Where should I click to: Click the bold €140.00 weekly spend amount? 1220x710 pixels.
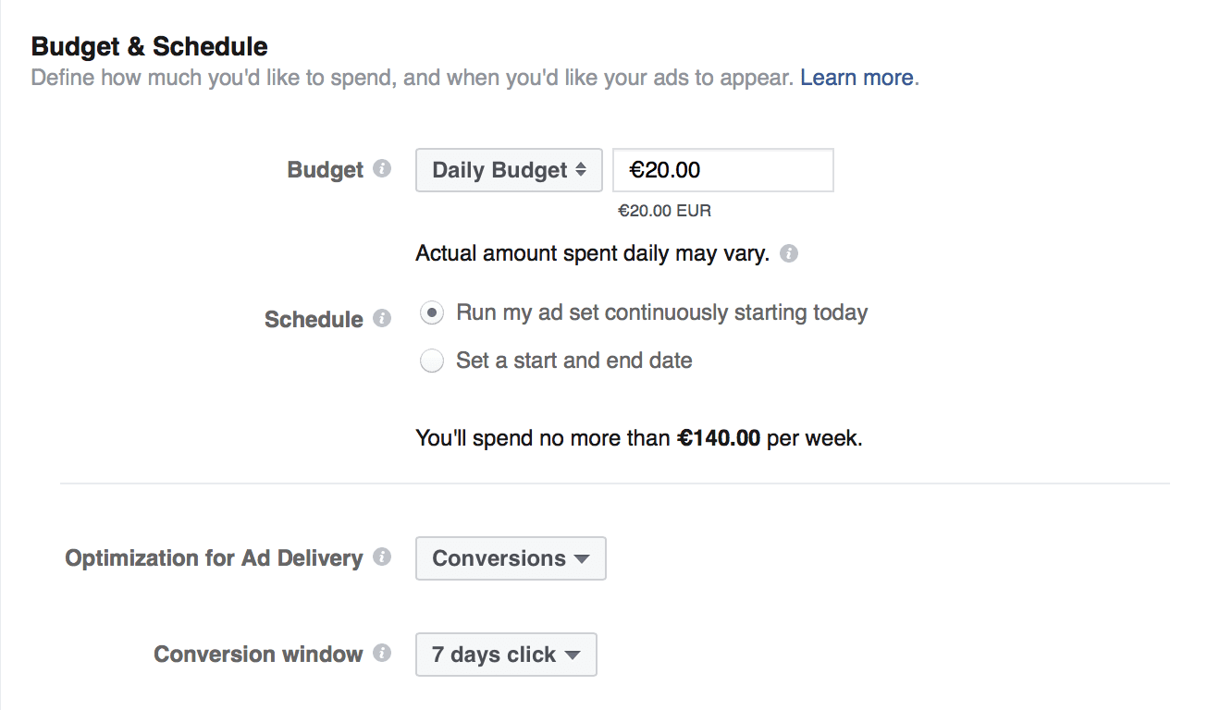pyautogui.click(x=719, y=438)
